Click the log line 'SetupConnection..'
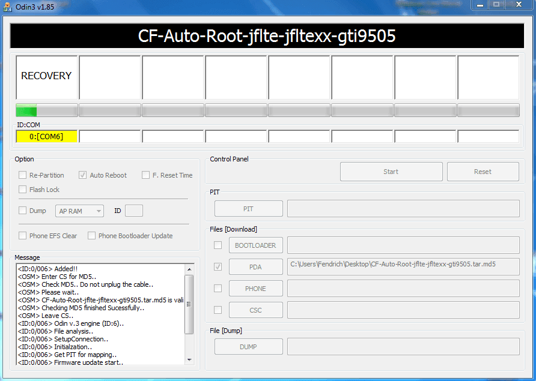536x381 pixels. pyautogui.click(x=63, y=339)
